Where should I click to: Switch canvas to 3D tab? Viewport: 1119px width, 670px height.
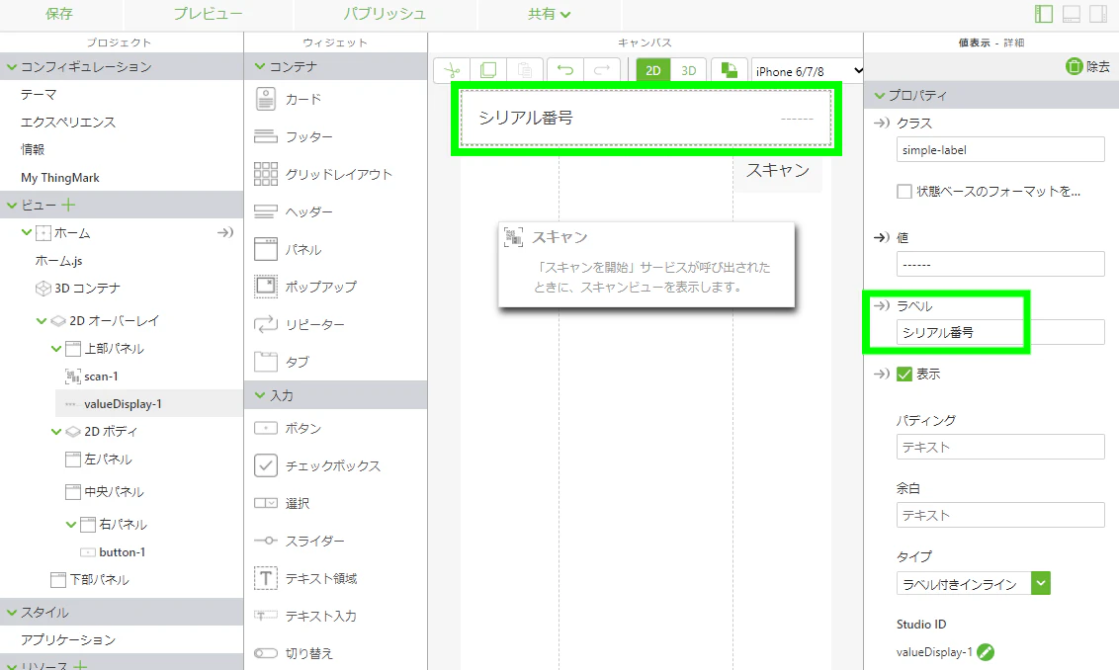click(x=689, y=70)
